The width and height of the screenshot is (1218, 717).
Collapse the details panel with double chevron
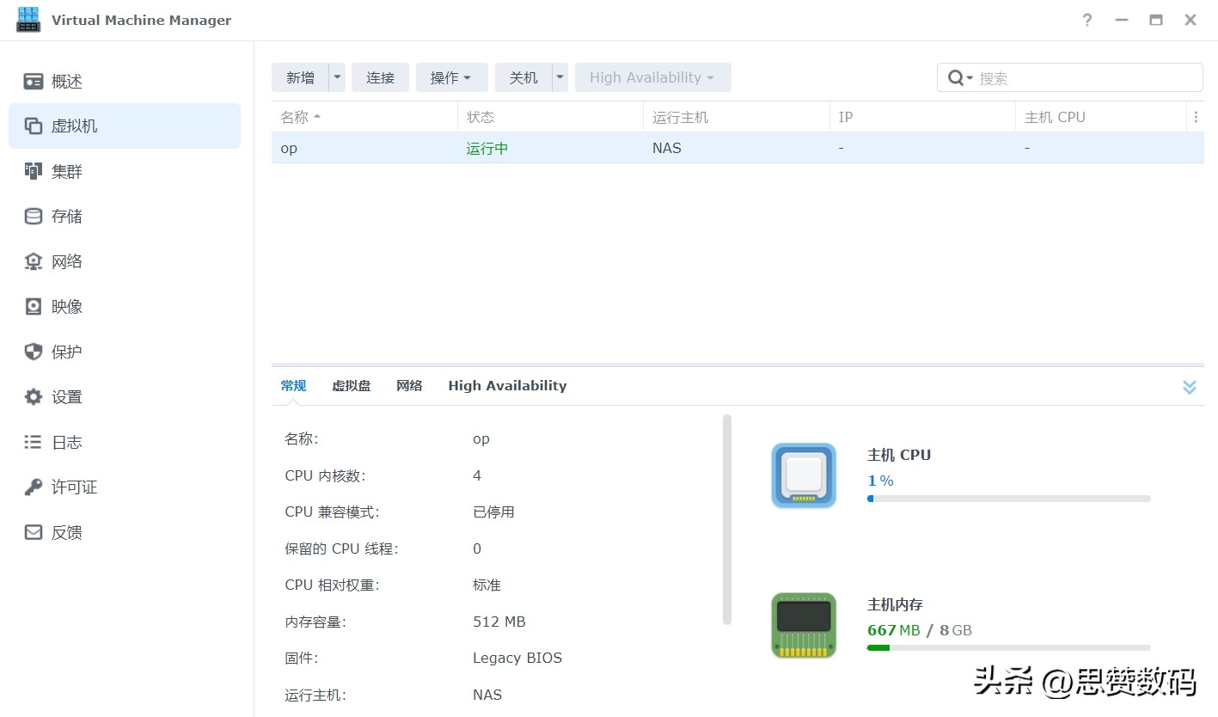(x=1189, y=387)
